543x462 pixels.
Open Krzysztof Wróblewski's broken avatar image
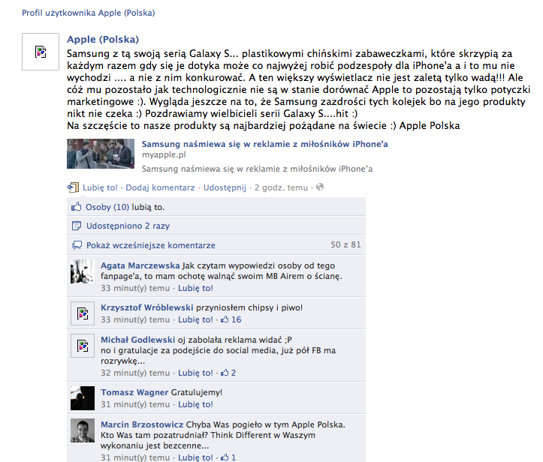[83, 313]
